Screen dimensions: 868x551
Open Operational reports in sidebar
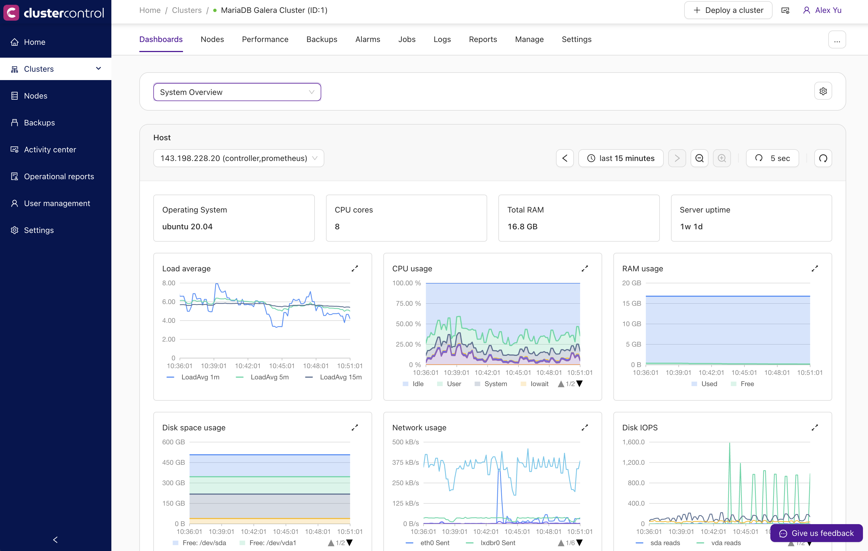[55, 176]
